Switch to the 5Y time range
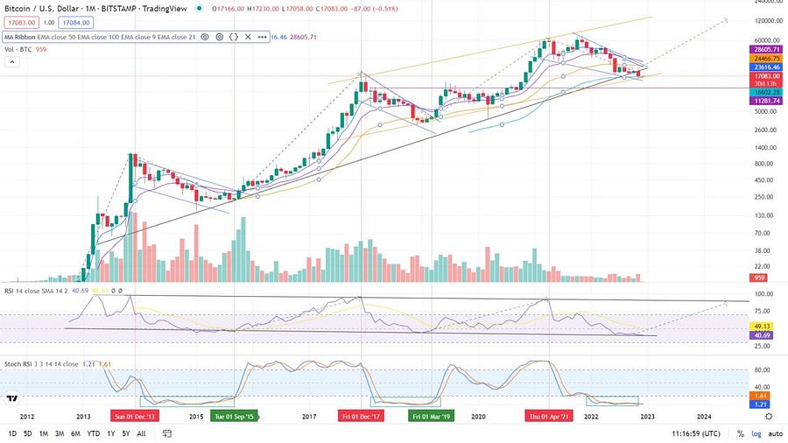 [125, 433]
